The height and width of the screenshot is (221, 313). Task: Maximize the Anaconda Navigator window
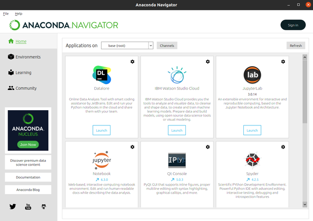click(298, 5)
